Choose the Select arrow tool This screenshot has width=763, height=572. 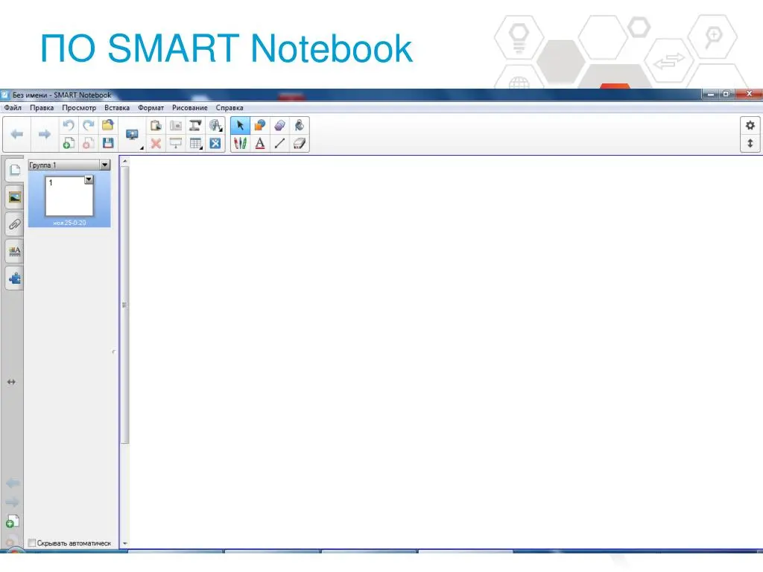(240, 125)
